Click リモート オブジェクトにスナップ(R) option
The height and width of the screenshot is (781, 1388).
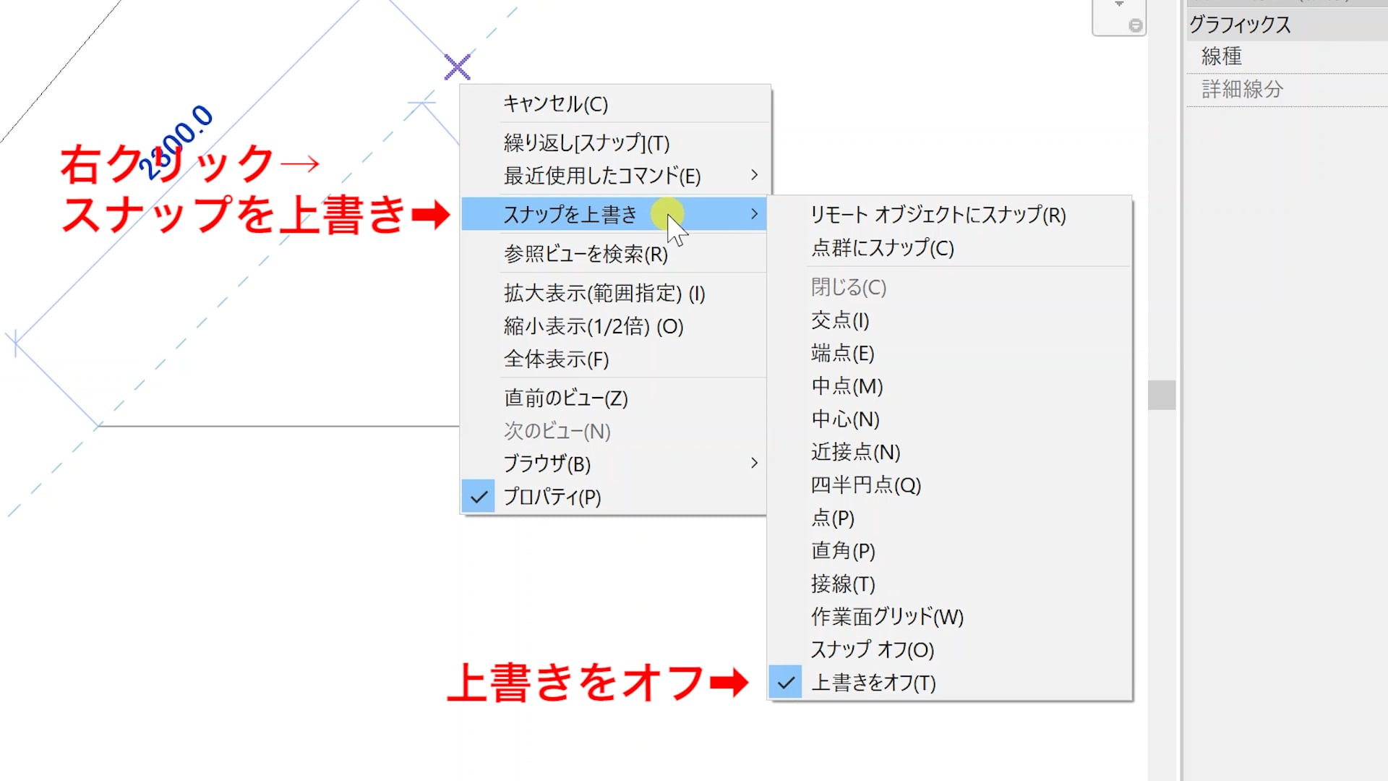938,215
